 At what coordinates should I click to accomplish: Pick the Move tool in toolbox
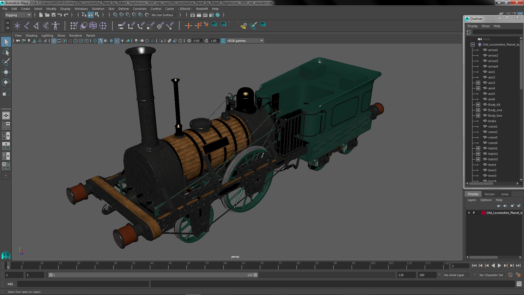pos(6,72)
